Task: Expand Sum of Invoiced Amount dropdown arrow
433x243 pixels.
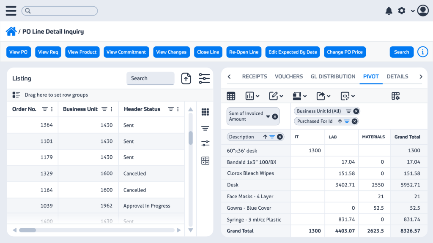Action: point(268,116)
